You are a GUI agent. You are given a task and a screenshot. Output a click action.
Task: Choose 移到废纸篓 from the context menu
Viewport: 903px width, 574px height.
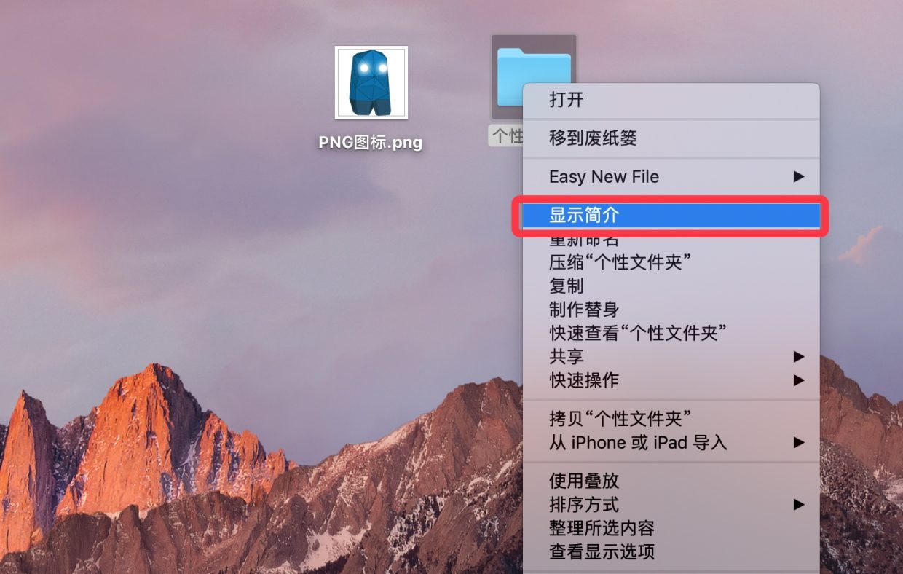point(671,138)
